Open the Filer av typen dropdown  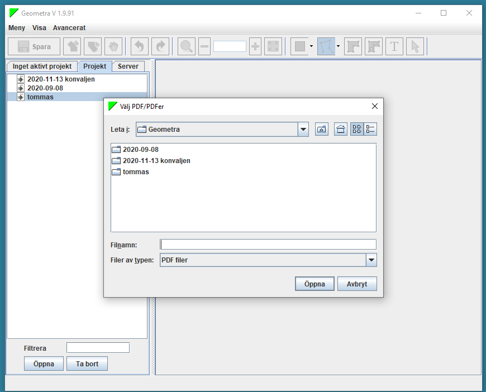point(371,260)
